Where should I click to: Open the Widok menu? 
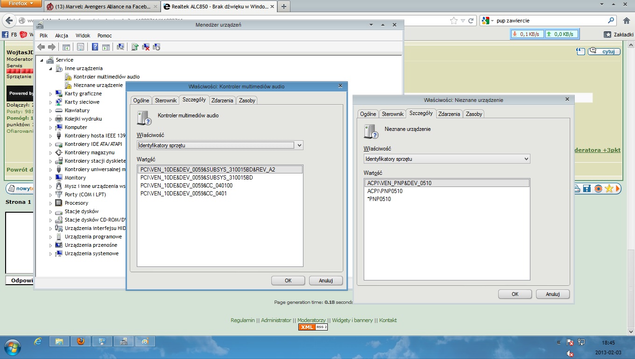click(x=83, y=36)
